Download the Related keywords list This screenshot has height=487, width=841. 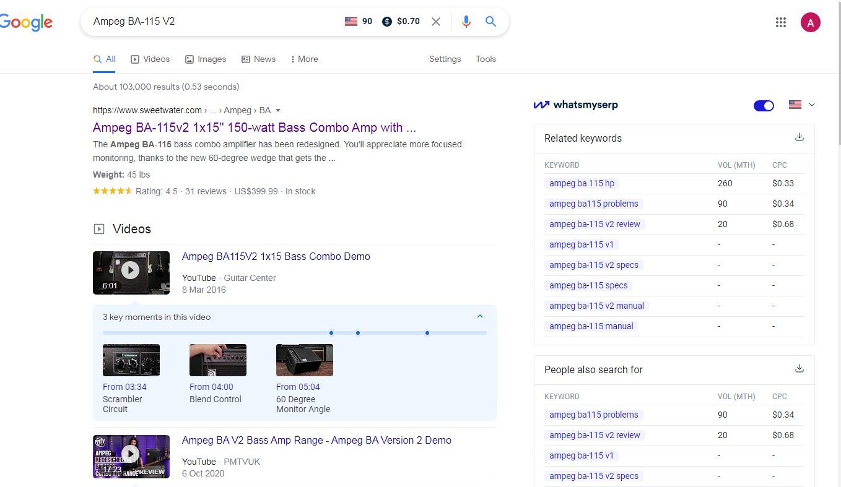800,137
